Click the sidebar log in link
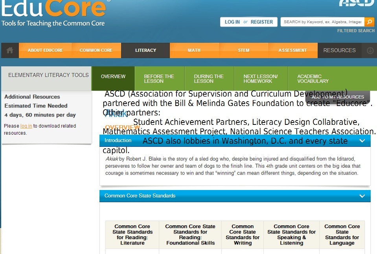Viewport: 377px width, 254px height. click(26, 126)
